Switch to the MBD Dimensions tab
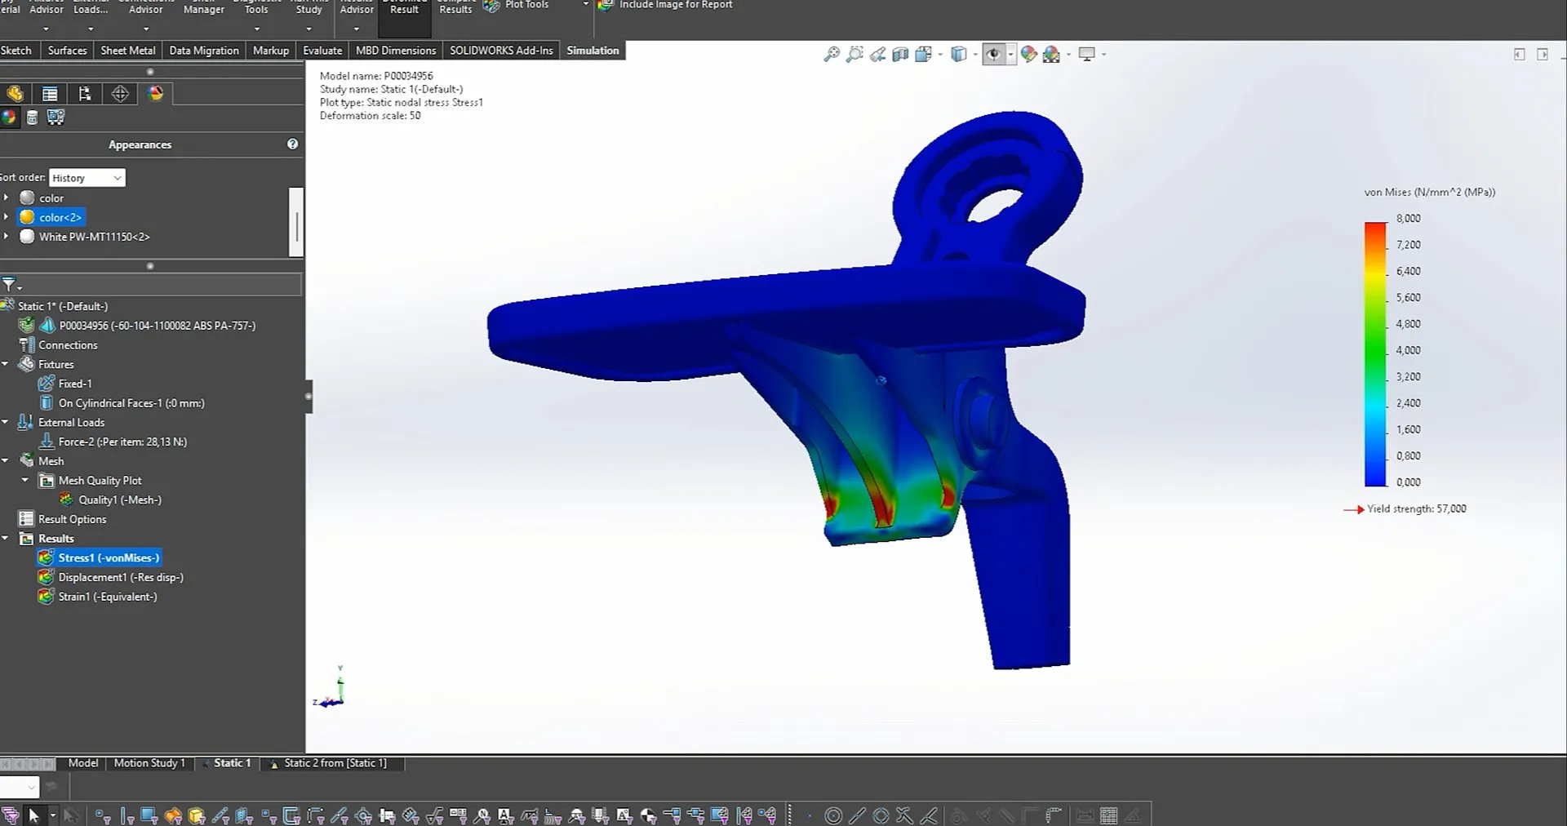The image size is (1567, 826). click(396, 51)
